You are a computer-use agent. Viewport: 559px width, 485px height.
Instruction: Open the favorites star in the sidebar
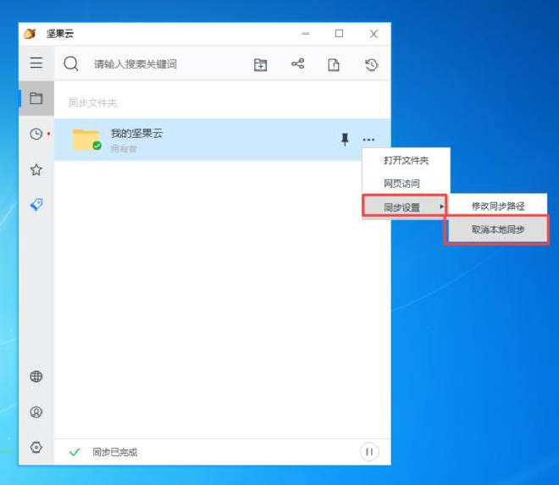[x=36, y=169]
